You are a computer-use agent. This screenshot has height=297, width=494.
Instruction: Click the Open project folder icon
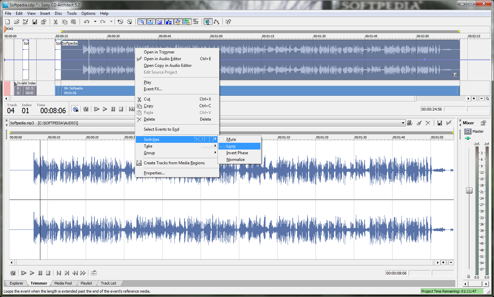point(16,22)
